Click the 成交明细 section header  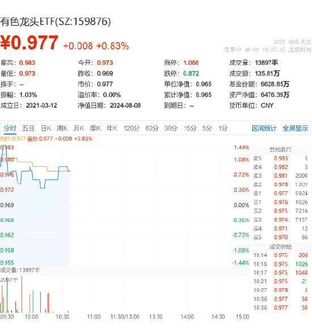click(x=280, y=247)
